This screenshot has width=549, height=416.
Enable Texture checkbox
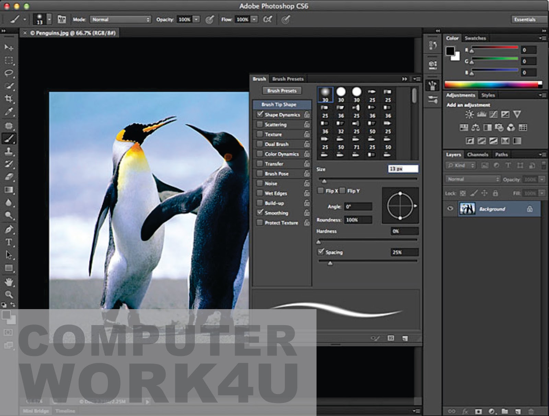(260, 134)
